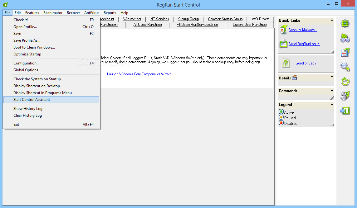Select Save with F2 shortcut in the menu
The image size is (357, 208).
pos(51,33)
